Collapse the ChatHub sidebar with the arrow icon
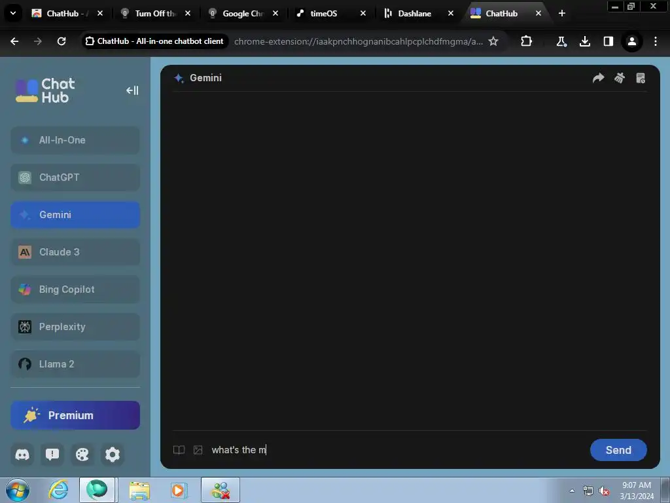Image resolution: width=670 pixels, height=503 pixels. point(132,90)
